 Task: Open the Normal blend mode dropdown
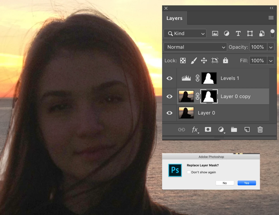coord(195,47)
